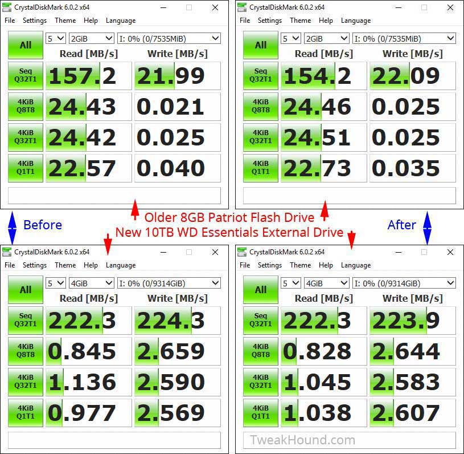Image resolution: width=464 pixels, height=454 pixels.
Task: Open Help menu in top-right window
Action: 326,21
